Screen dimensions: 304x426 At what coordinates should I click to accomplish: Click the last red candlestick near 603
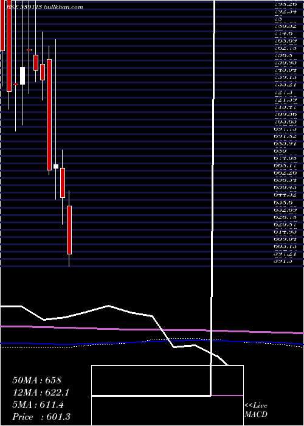point(69,230)
